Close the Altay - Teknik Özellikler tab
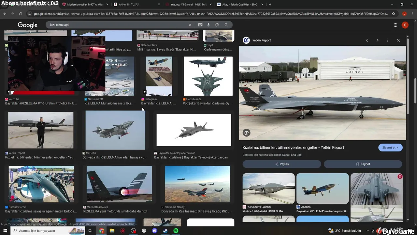 click(262, 4)
